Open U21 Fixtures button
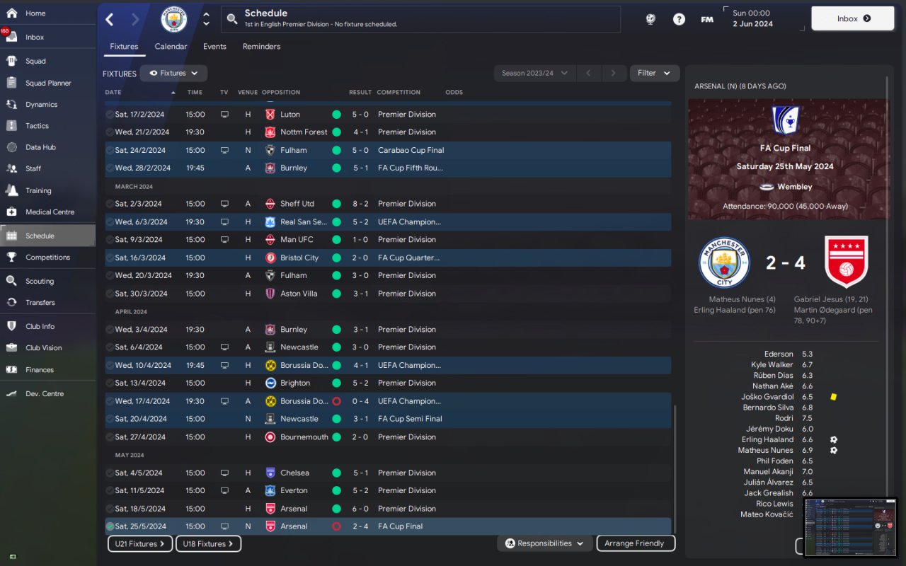The image size is (906, 566). (x=140, y=544)
